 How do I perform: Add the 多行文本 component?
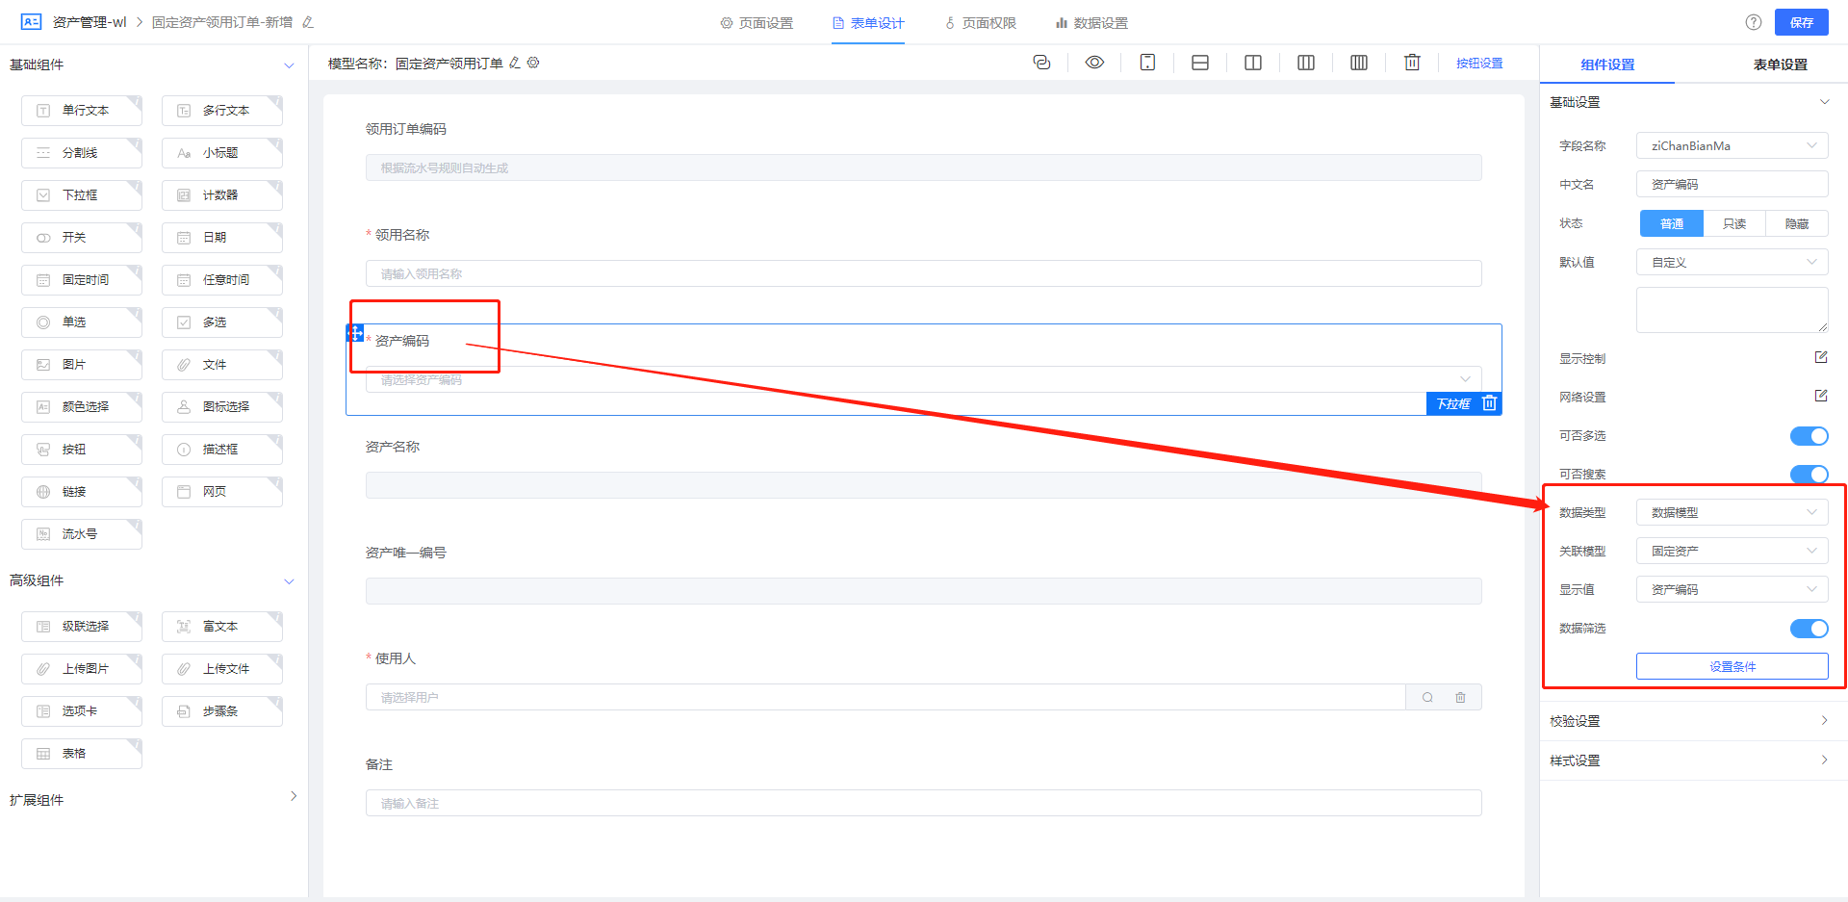pyautogui.click(x=222, y=111)
